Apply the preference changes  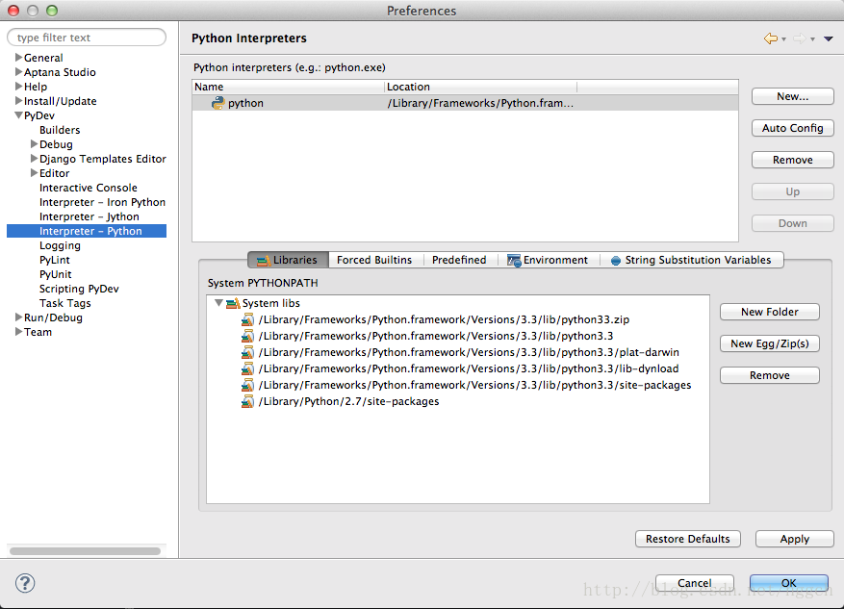tap(795, 539)
